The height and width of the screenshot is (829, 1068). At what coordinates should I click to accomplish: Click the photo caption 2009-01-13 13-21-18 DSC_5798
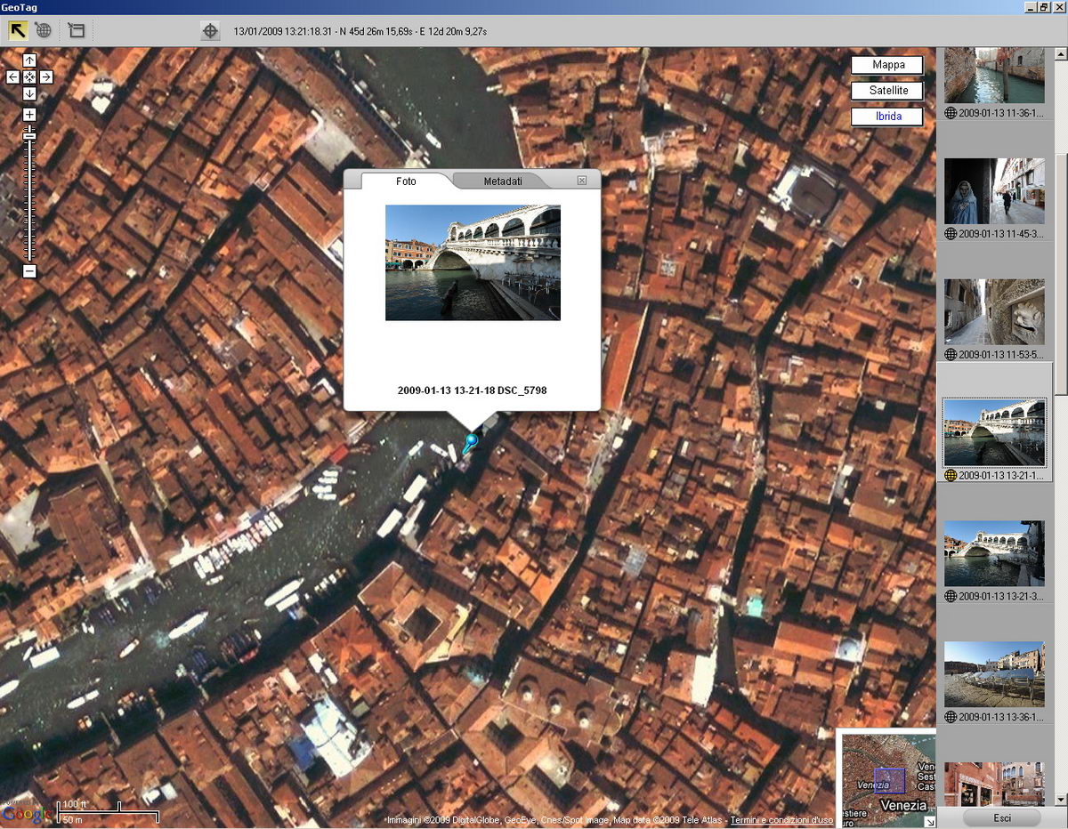pyautogui.click(x=472, y=390)
